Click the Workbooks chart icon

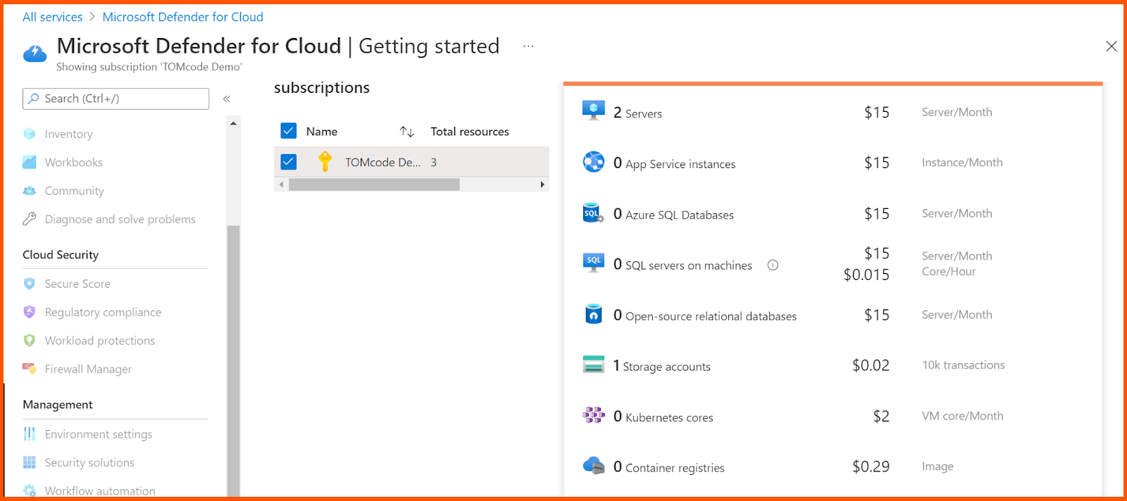(29, 162)
